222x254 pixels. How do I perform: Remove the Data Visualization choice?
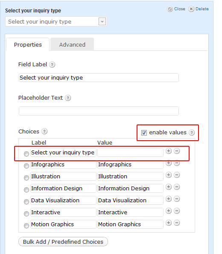click(x=177, y=199)
